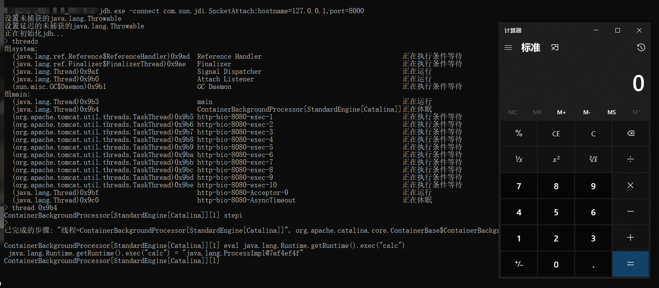Open the calculator history panel
The image size is (659, 288).
641,48
